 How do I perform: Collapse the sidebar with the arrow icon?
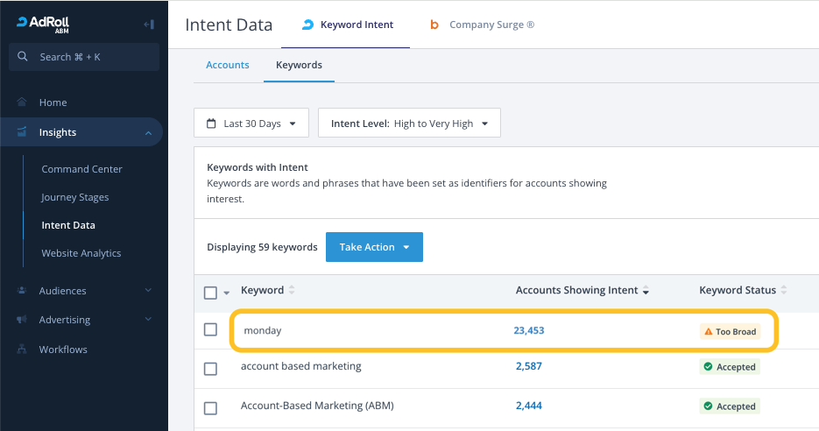149,25
